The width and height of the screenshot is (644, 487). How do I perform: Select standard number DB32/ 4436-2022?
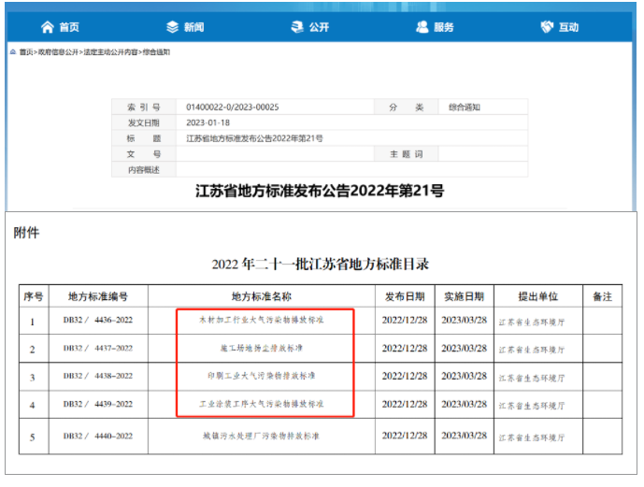click(98, 320)
